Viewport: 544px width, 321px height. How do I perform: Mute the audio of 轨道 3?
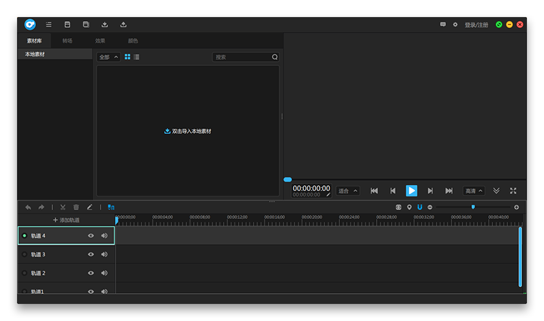coord(105,254)
